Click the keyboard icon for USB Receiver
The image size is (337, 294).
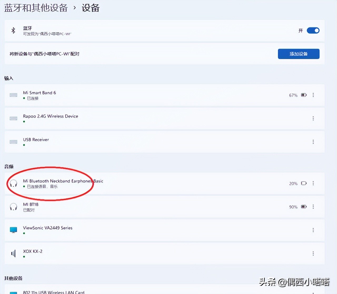(13, 142)
